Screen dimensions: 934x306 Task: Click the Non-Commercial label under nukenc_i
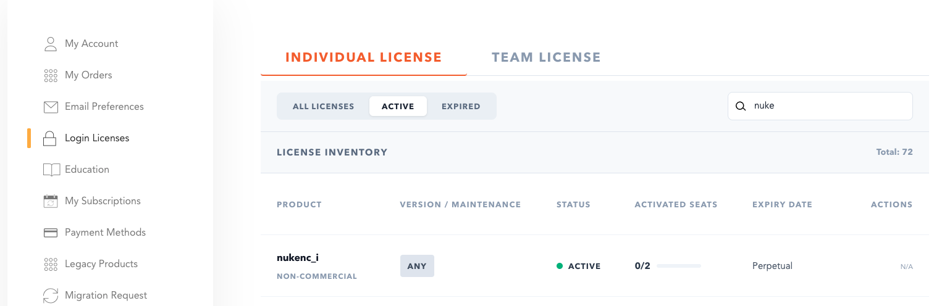click(317, 276)
